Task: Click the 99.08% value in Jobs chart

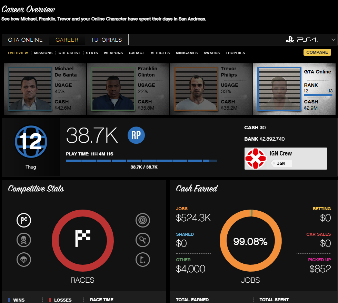Action: click(250, 242)
